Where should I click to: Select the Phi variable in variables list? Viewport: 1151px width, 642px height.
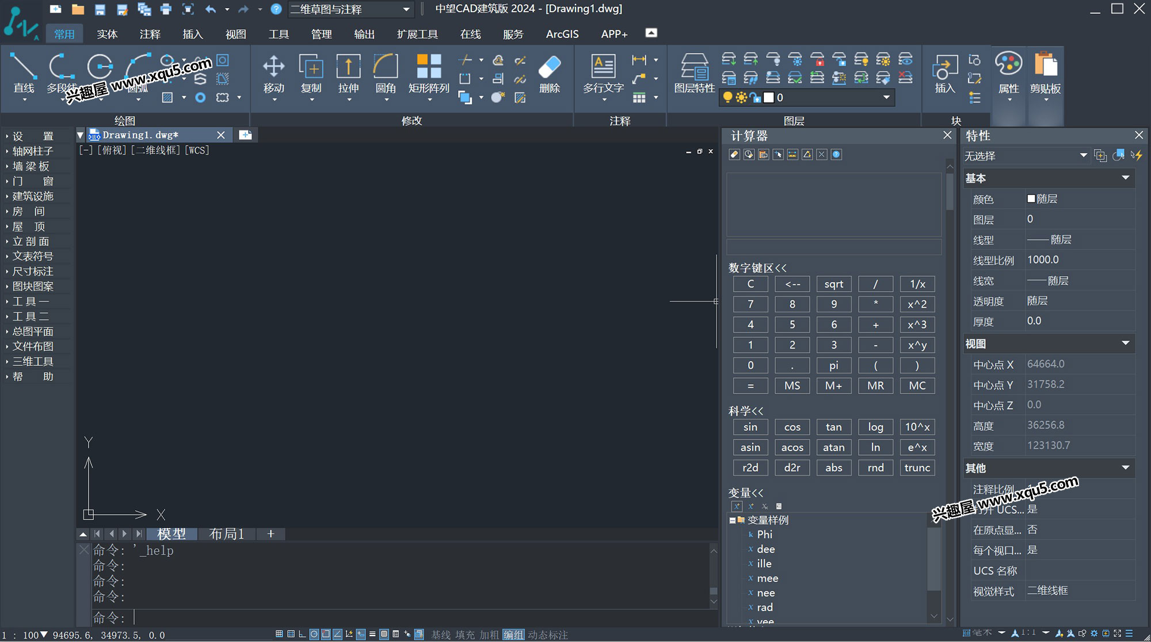[764, 534]
